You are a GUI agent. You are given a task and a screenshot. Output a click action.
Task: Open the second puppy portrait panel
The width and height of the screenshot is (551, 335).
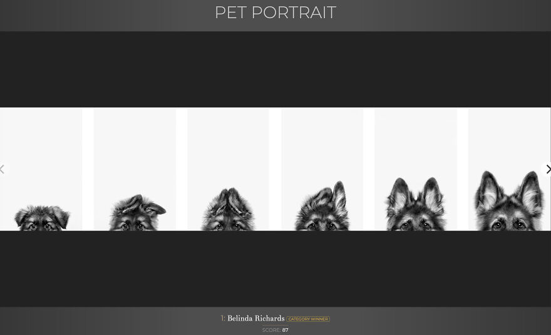coord(135,169)
